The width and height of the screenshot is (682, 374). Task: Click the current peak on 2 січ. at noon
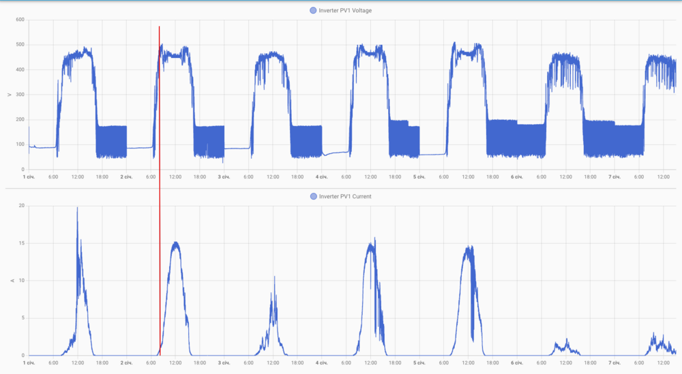(x=175, y=243)
